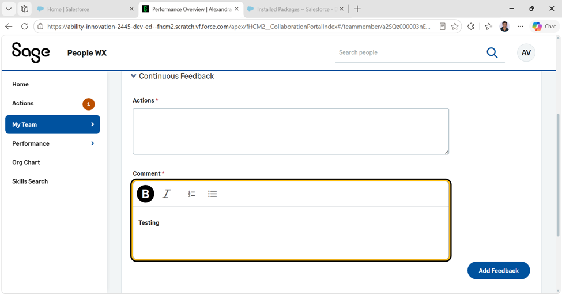
Task: Expand the Performance submenu chevron
Action: [x=92, y=143]
